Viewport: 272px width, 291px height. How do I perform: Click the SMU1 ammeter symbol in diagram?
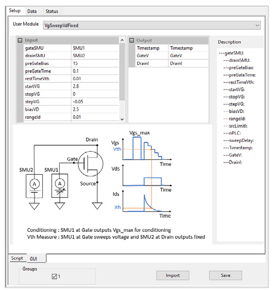coord(60,184)
